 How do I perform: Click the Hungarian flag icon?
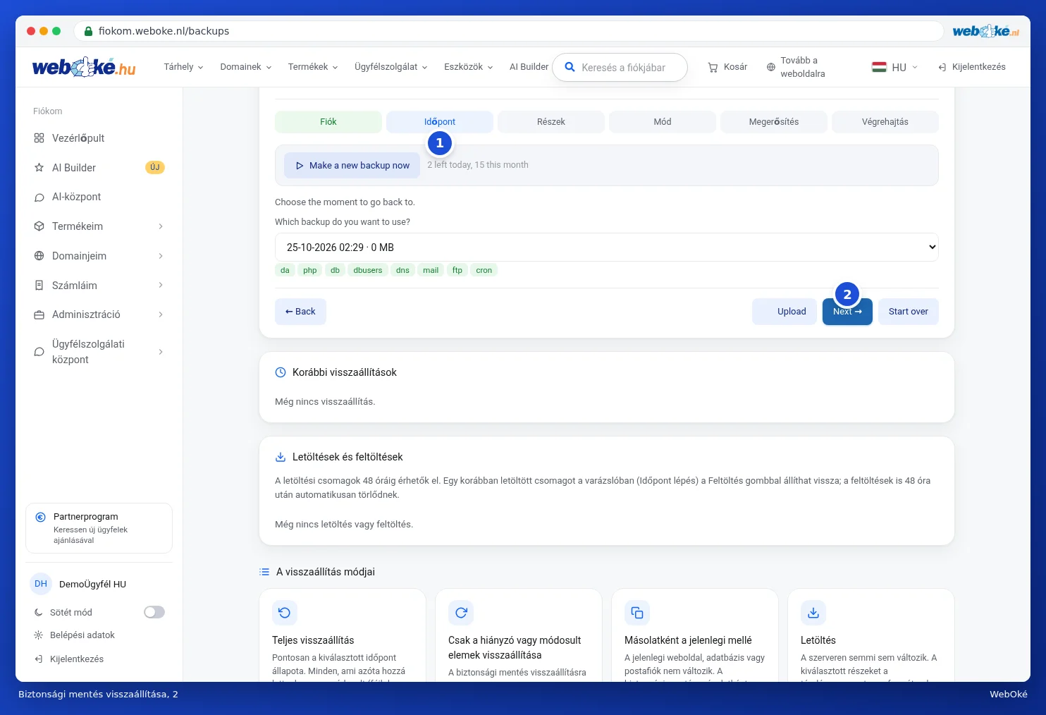879,67
